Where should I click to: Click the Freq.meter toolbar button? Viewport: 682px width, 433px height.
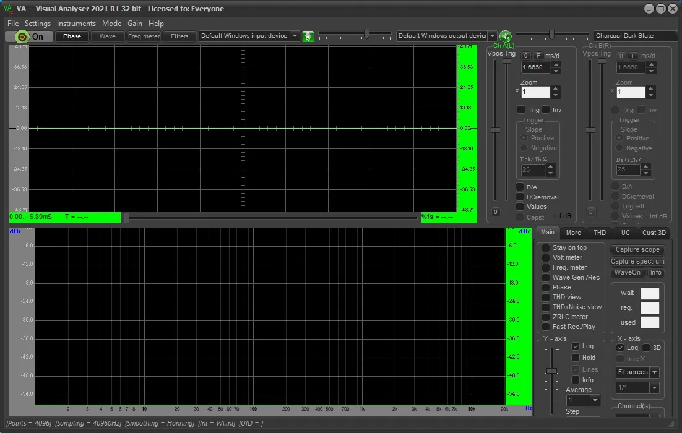(x=144, y=36)
